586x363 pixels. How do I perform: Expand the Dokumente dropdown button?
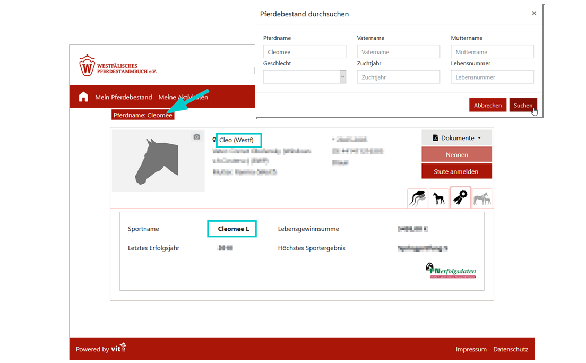click(456, 138)
